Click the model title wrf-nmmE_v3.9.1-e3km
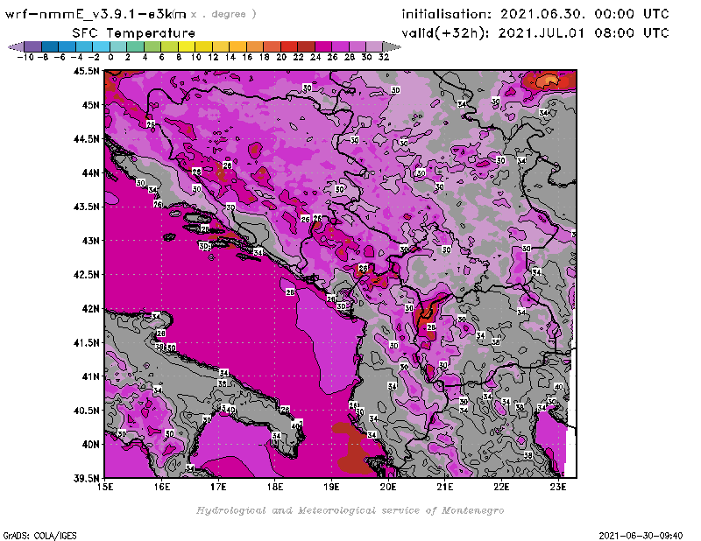This screenshot has height=541, width=701. (96, 14)
